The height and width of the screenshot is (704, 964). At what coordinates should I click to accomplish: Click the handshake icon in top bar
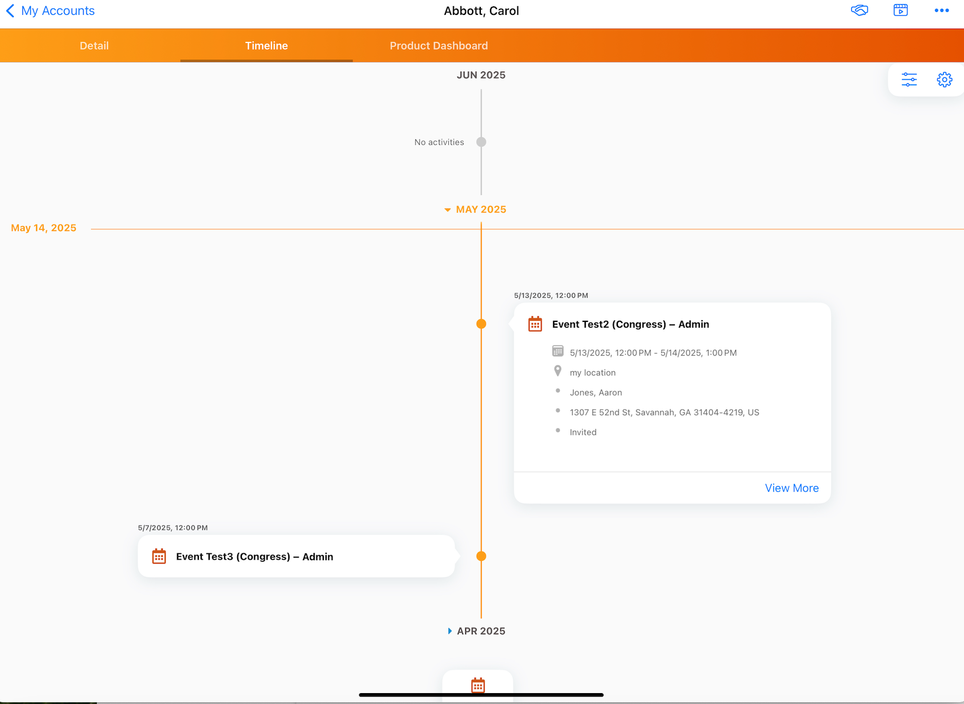859,11
